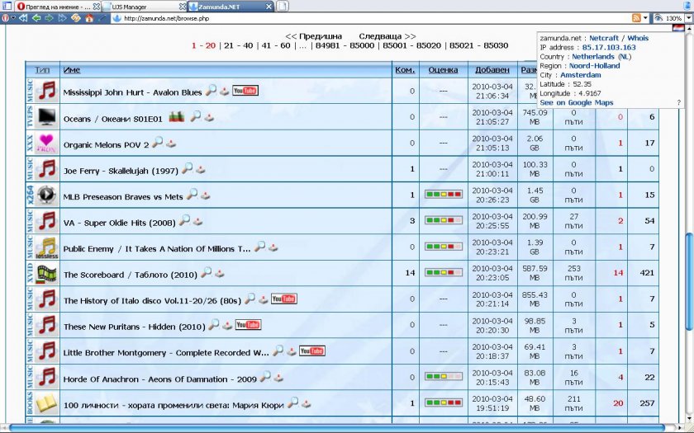Open the Opera menu dropdown arrow
This screenshot has height=433, width=694.
pos(12,18)
